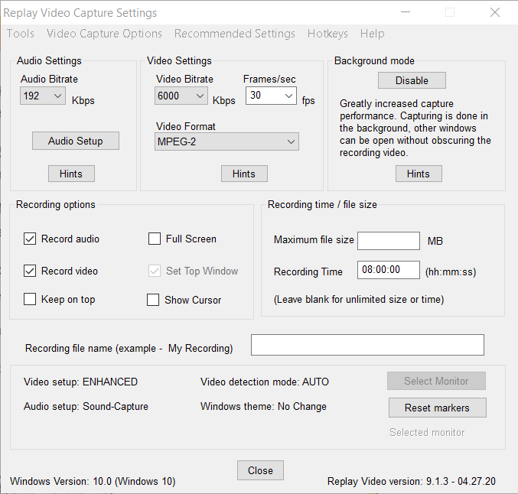Open Hints in Audio Settings
The width and height of the screenshot is (518, 494).
(x=71, y=174)
